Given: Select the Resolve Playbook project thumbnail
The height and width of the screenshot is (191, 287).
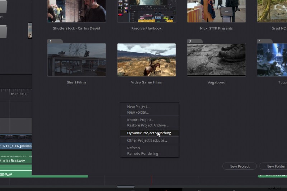Looking at the screenshot, I should click(x=147, y=11).
